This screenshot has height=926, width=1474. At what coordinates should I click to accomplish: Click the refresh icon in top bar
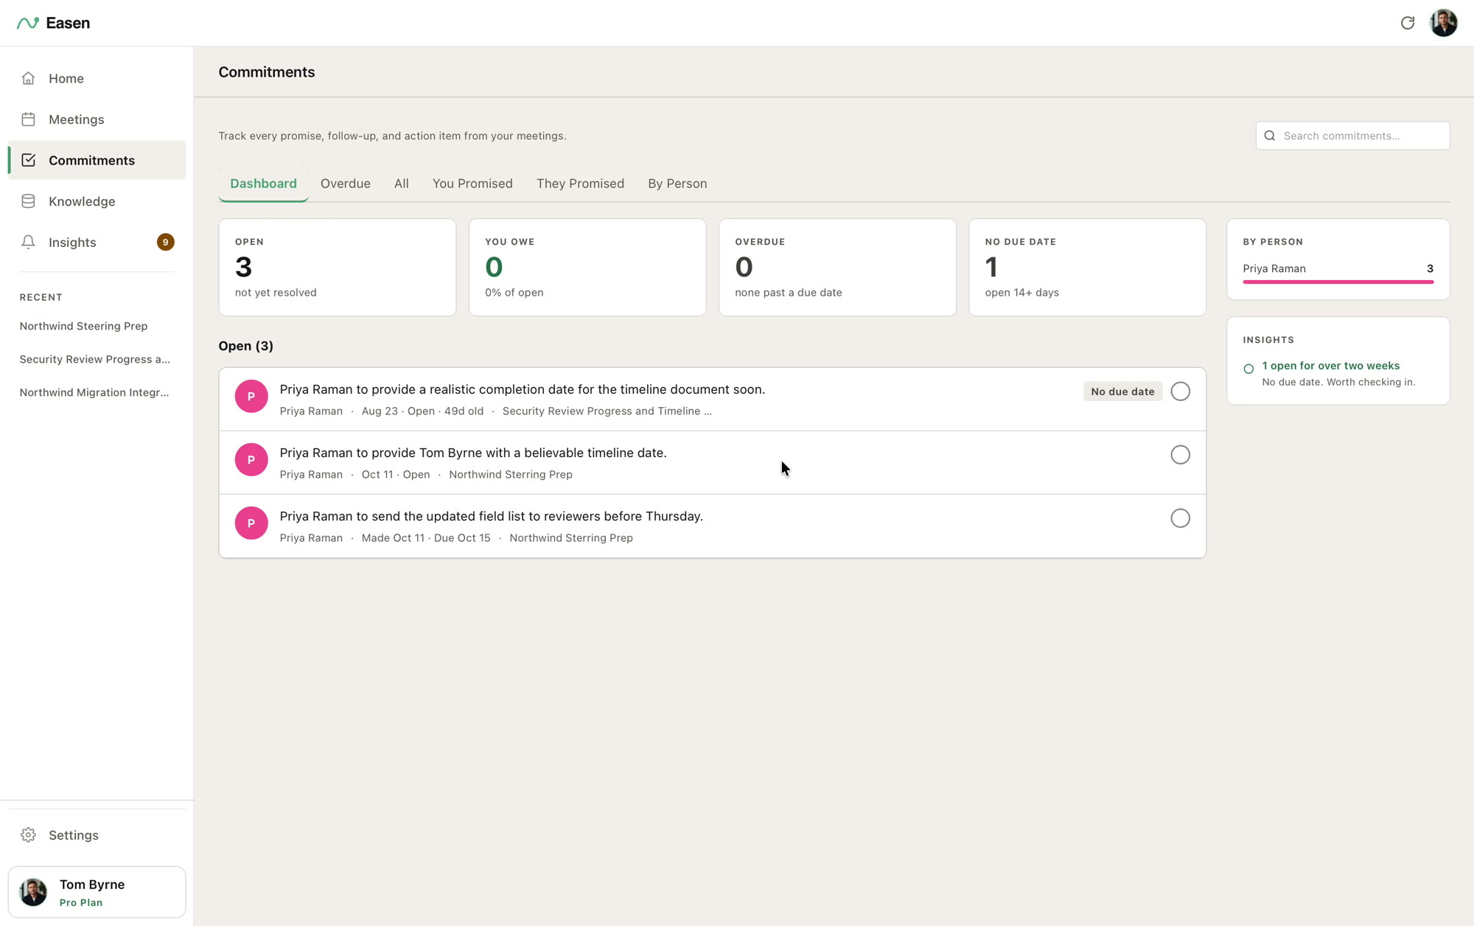[x=1407, y=23]
